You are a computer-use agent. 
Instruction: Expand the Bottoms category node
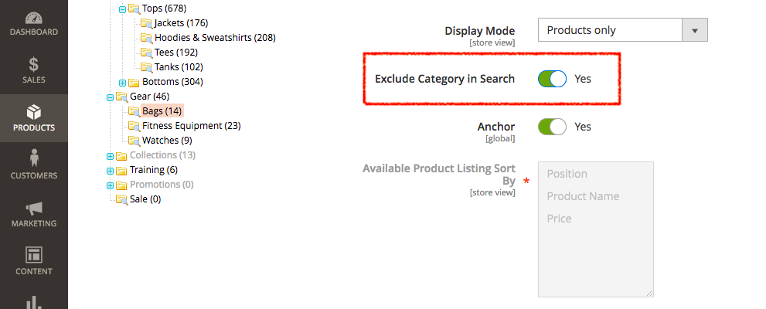(123, 83)
